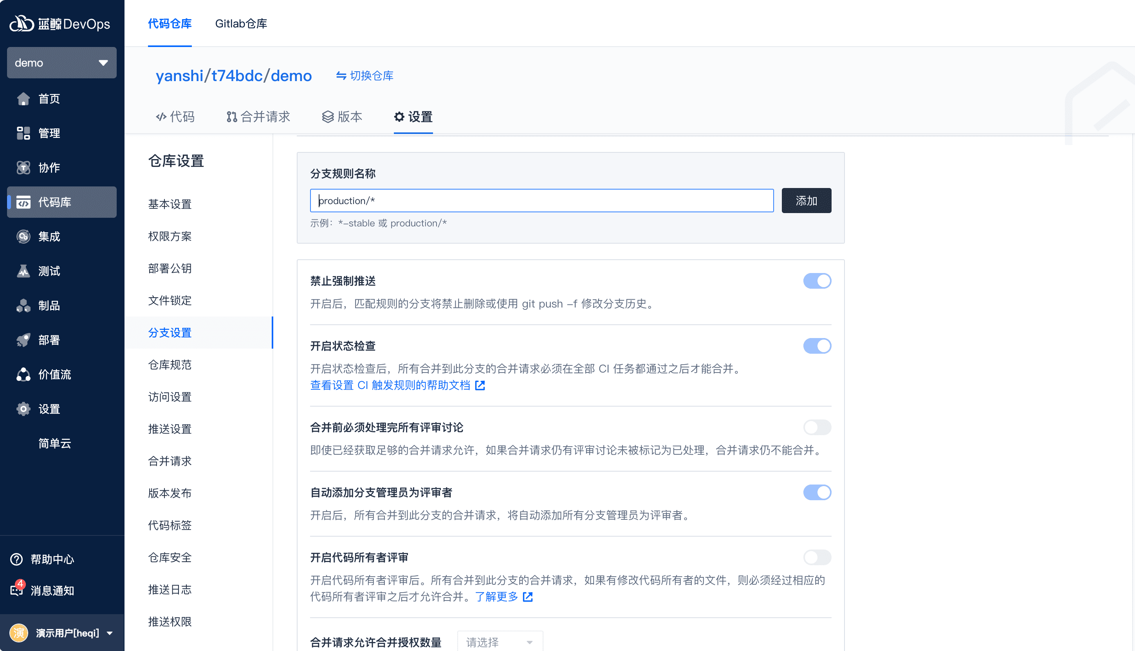Open the 集成 integration section
1135x651 pixels.
(x=23, y=237)
